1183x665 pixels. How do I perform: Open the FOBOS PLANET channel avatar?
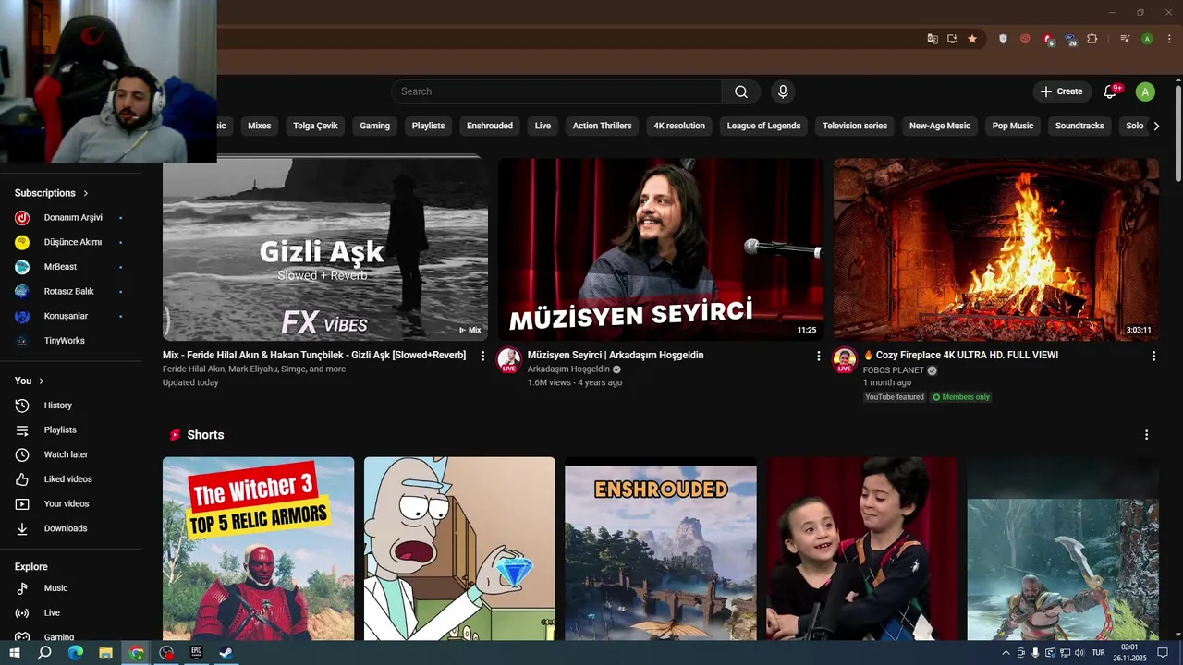844,360
